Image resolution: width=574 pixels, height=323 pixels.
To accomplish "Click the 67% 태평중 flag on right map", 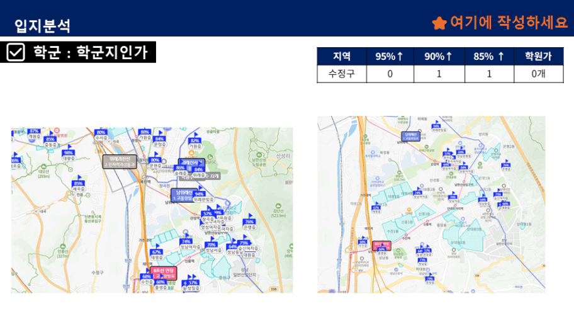I will (376, 207).
